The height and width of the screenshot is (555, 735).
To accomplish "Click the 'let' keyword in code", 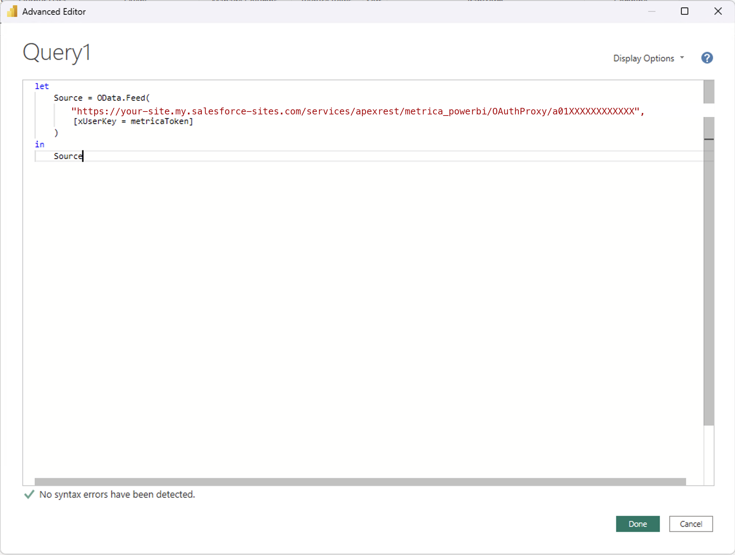I will (42, 86).
